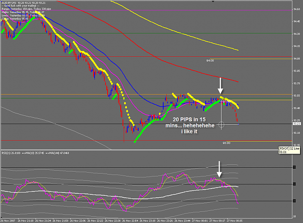Click the '[PIVOT] S2 Line 93.01' tooltip
This screenshot has width=303, height=223.
tap(289, 150)
